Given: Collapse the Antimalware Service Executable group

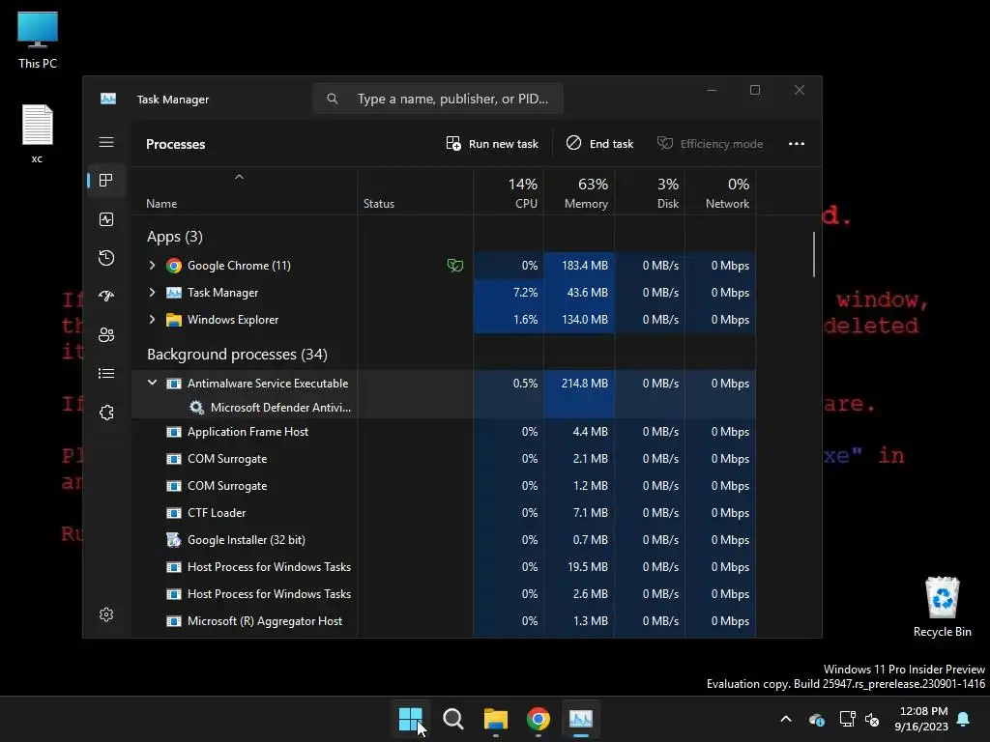Looking at the screenshot, I should 152,383.
